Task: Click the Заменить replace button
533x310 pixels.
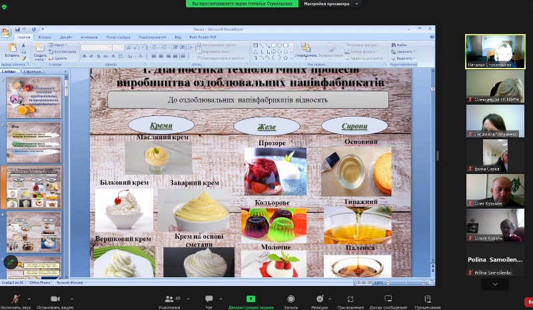Action: pos(403,52)
